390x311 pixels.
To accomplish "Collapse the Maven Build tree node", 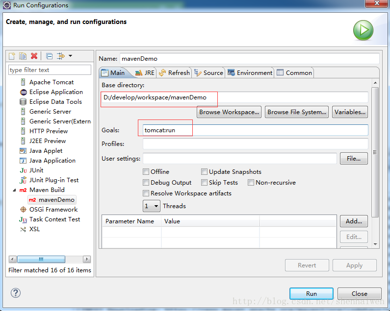I will [x=14, y=191].
